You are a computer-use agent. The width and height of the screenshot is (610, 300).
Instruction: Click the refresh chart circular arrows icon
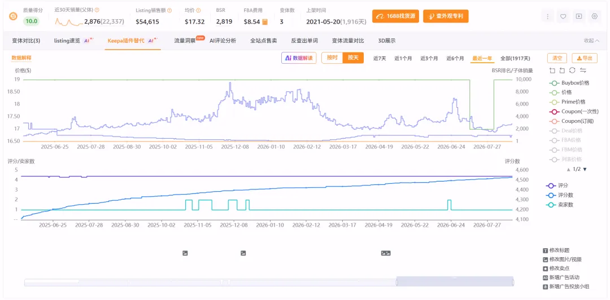coord(572,70)
